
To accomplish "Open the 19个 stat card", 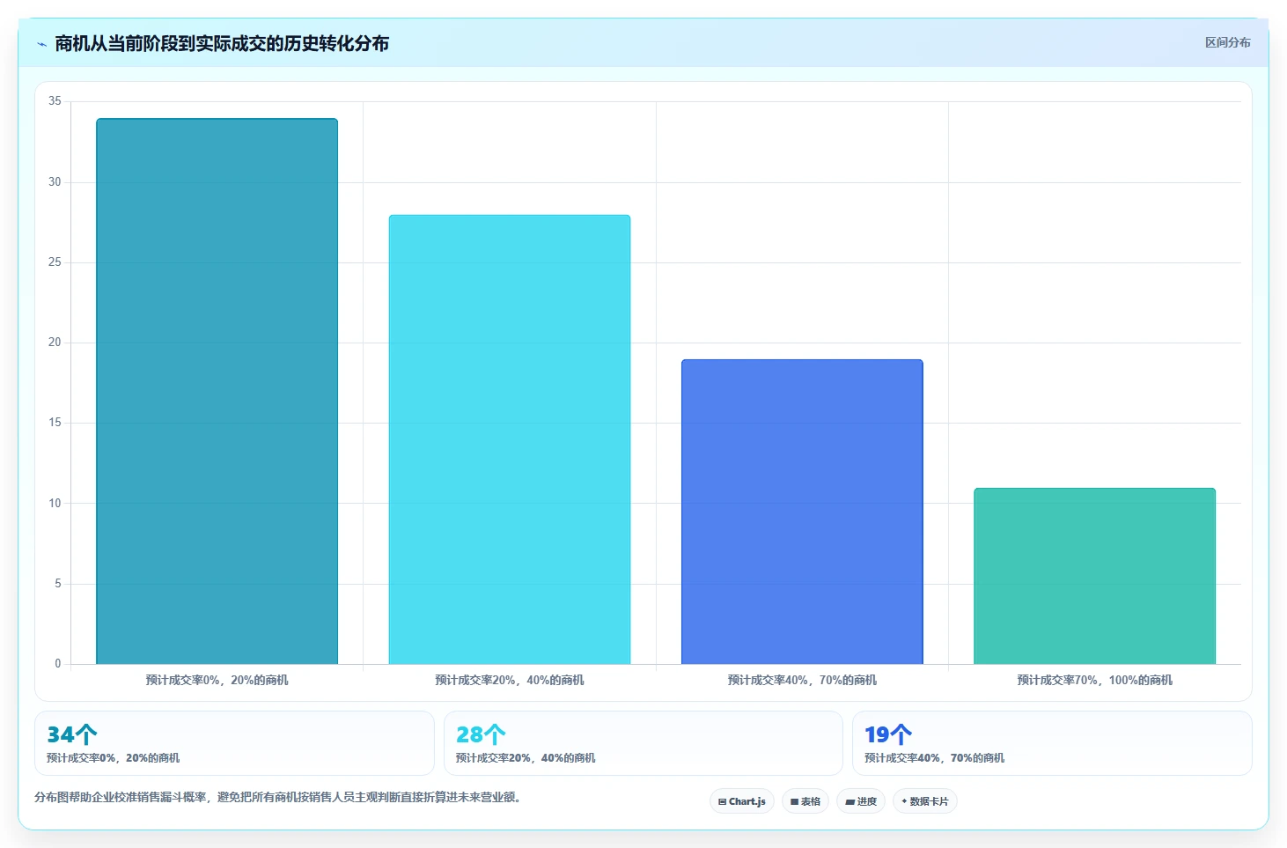I will (x=1052, y=743).
